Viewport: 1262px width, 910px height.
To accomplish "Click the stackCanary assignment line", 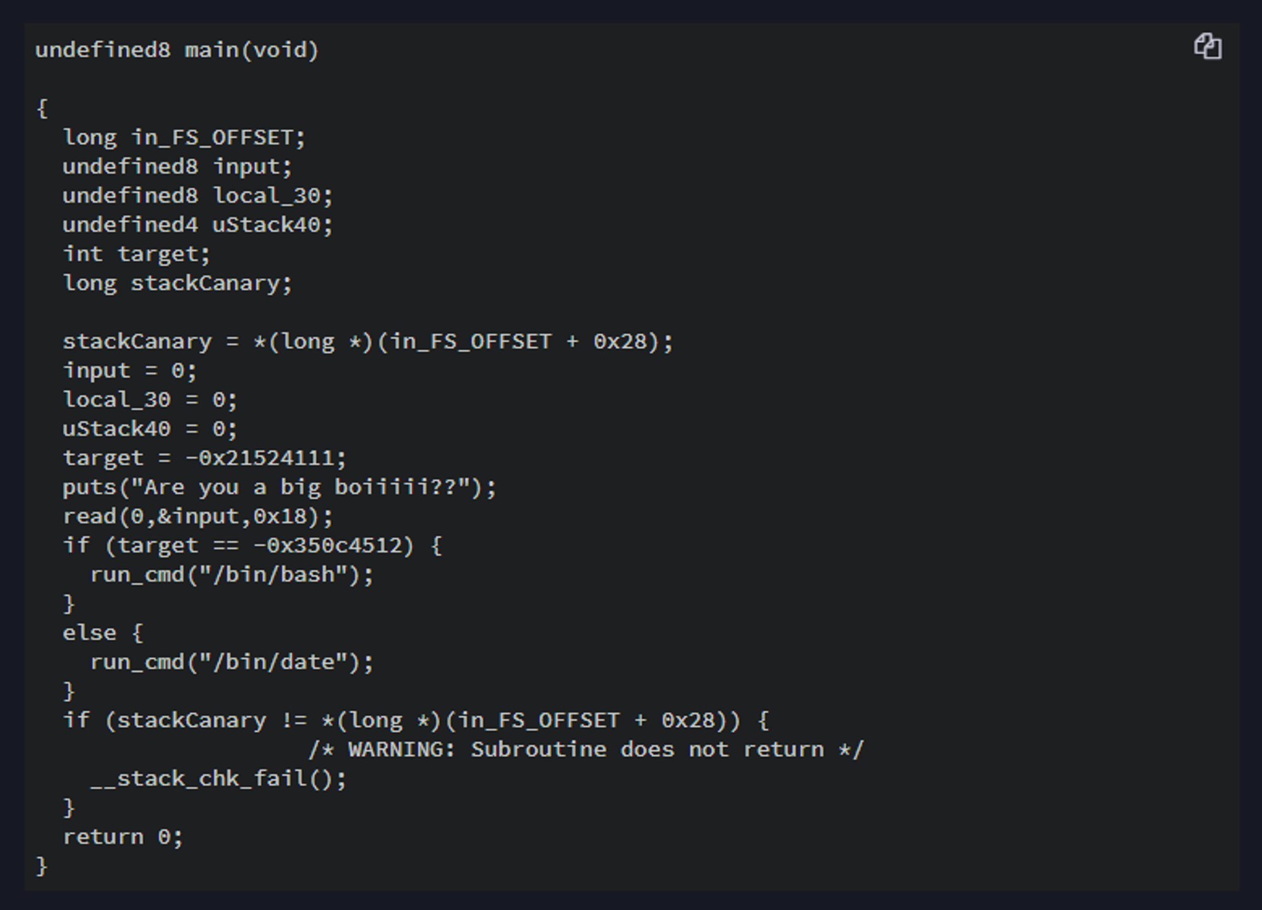I will (367, 342).
